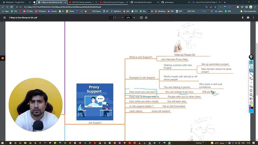Open Chrome three-dot menu
Screen dimensions: 258x145
255,7
